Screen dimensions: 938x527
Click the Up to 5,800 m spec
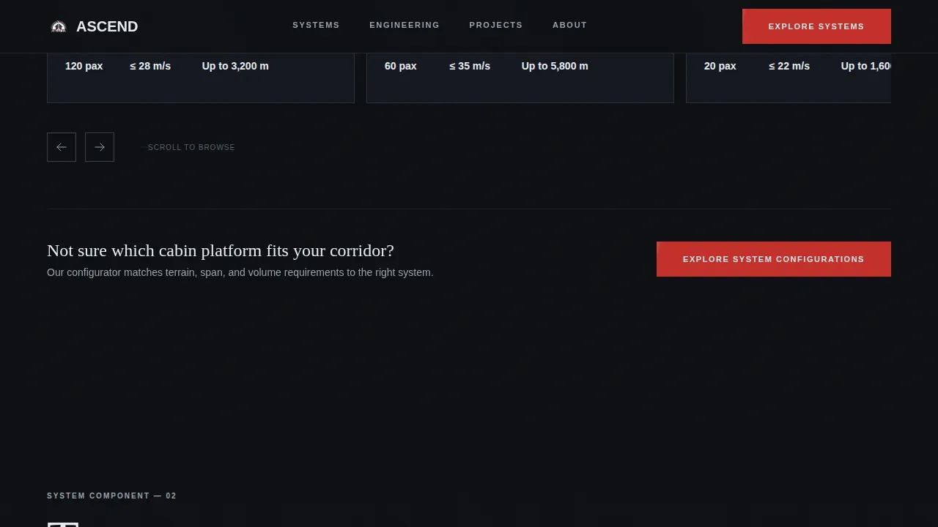tap(555, 66)
